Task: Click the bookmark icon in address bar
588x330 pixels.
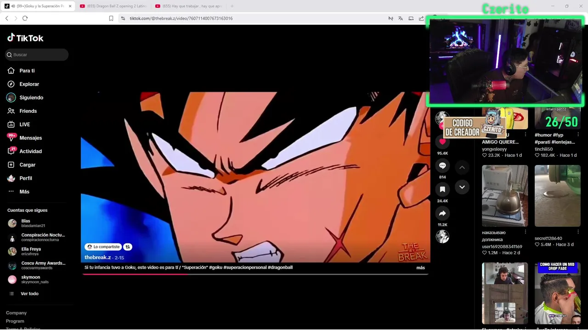Action: [x=111, y=18]
